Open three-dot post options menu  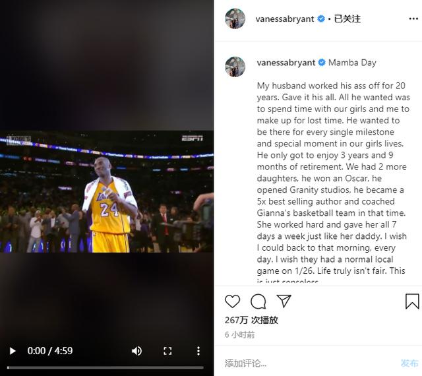point(413,18)
